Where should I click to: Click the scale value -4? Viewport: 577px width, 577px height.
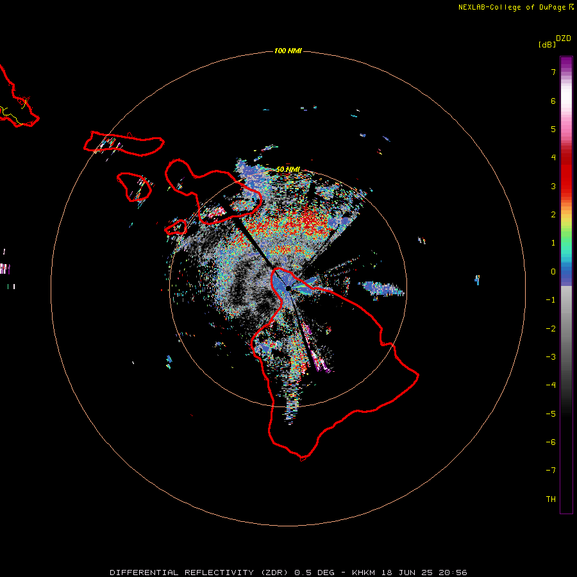tap(551, 385)
